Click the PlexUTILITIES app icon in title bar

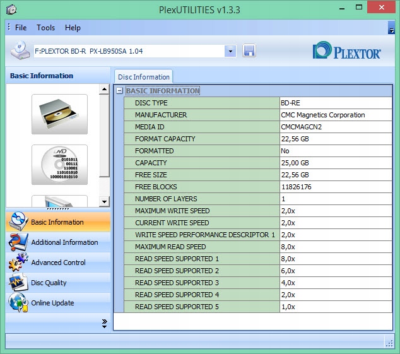(x=11, y=9)
